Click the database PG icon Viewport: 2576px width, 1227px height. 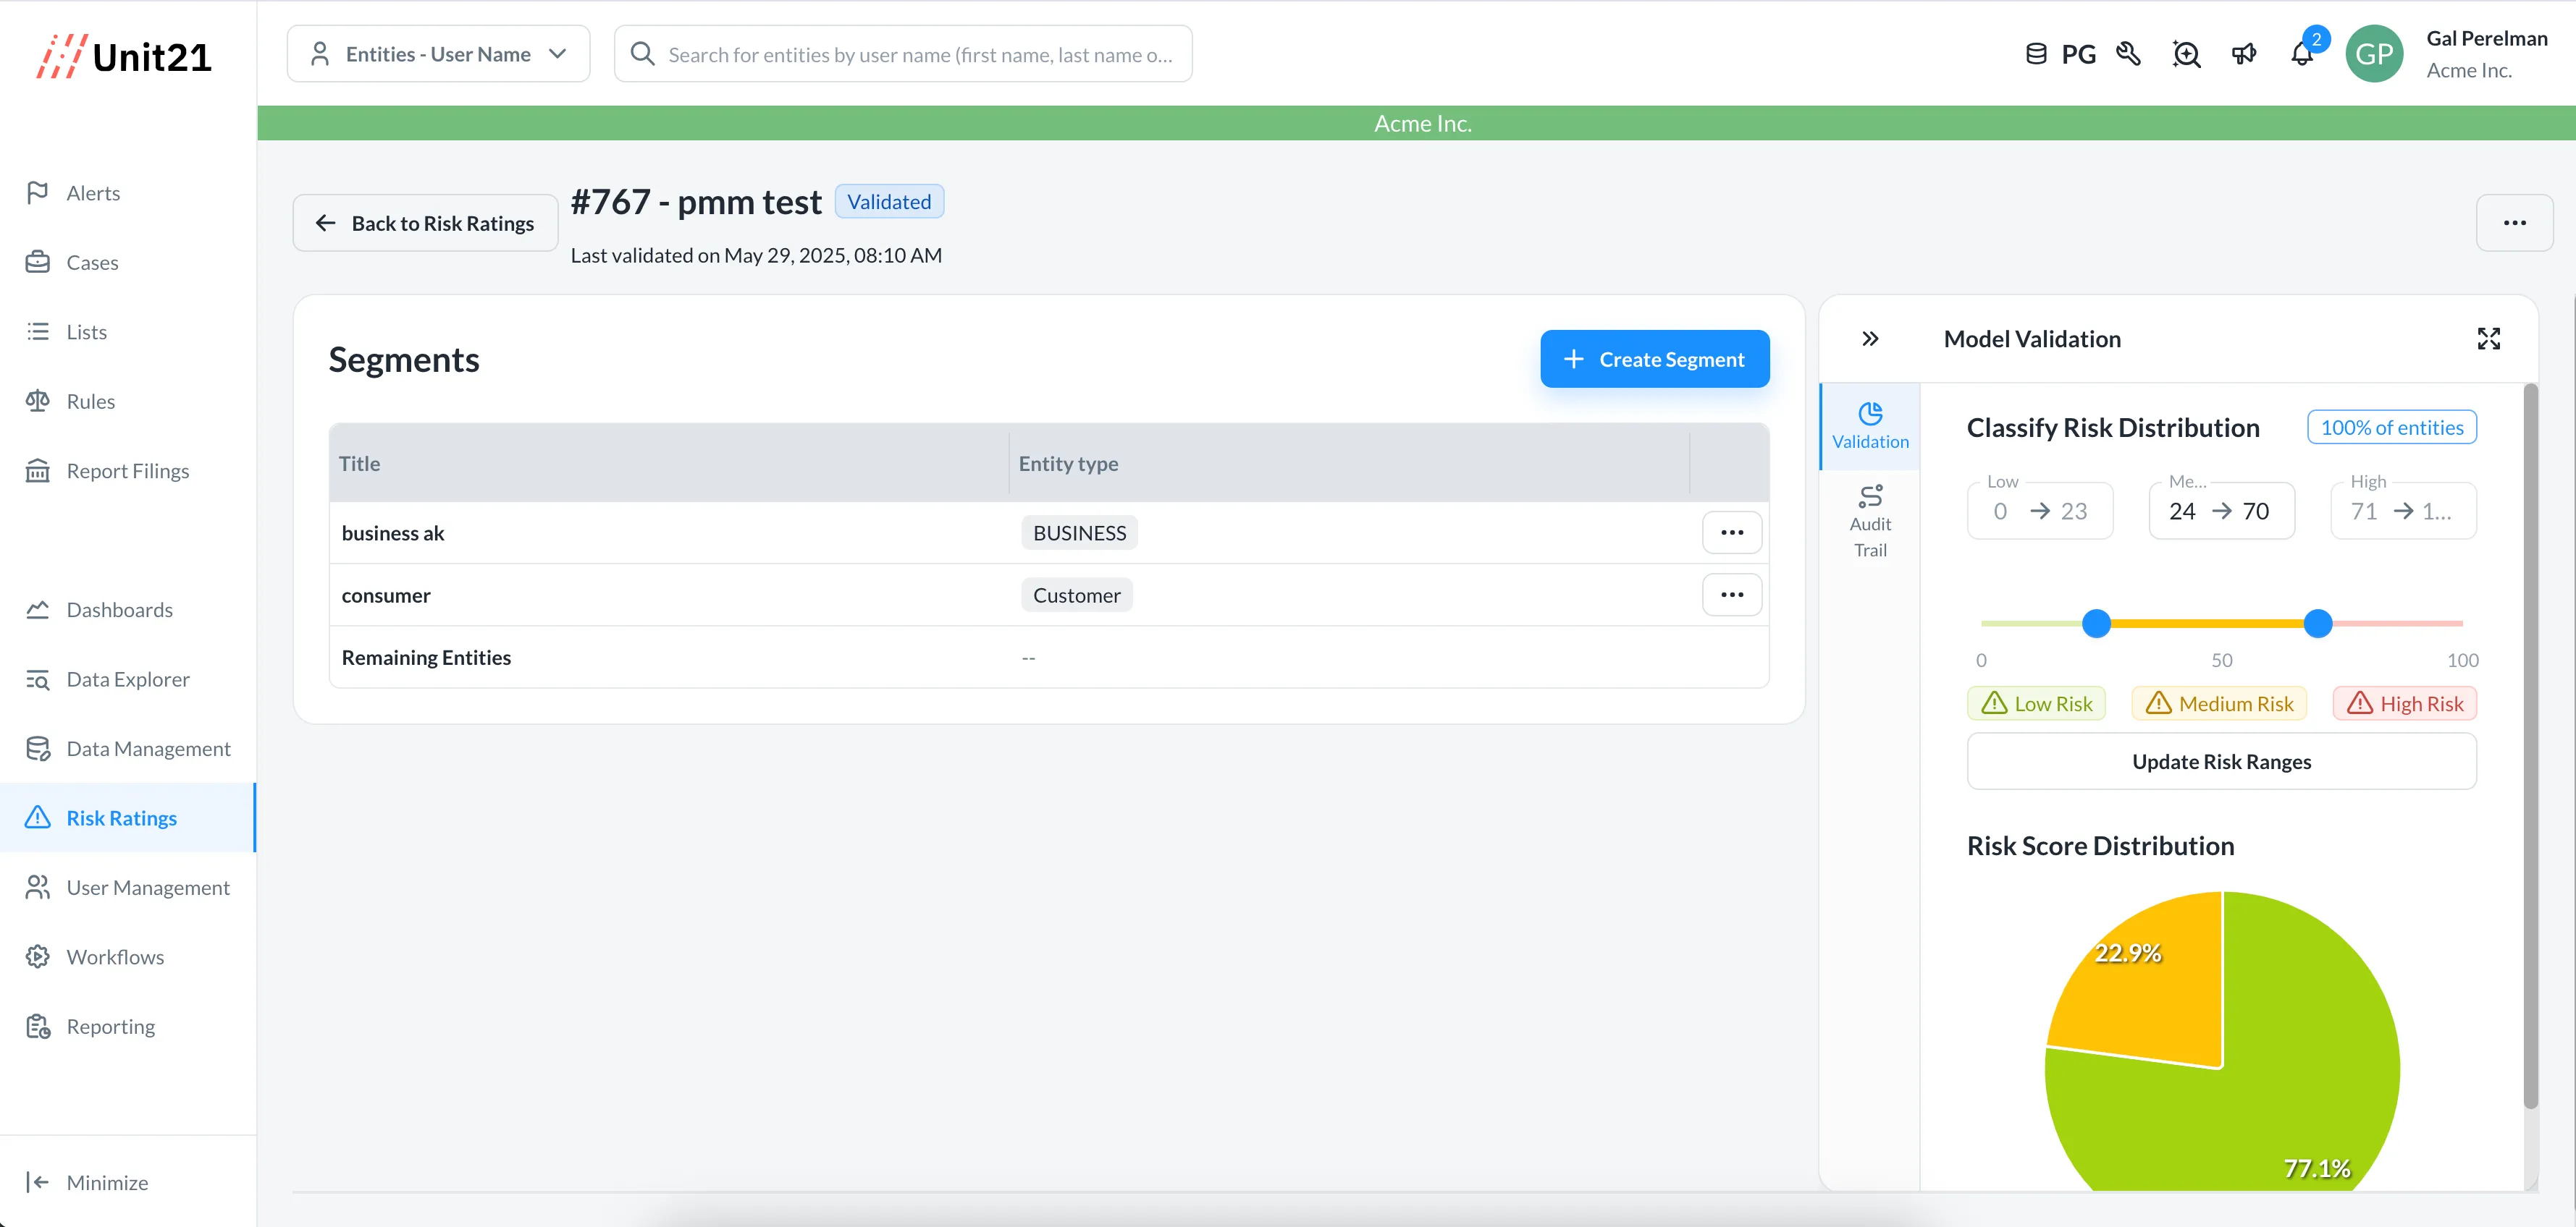pyautogui.click(x=2036, y=55)
